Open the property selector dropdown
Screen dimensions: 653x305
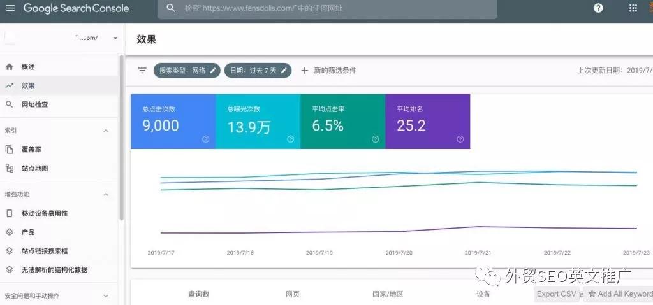tap(115, 38)
